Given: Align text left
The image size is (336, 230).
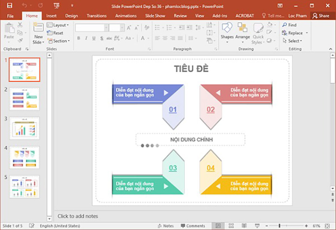Looking at the screenshot, I should coord(157,38).
